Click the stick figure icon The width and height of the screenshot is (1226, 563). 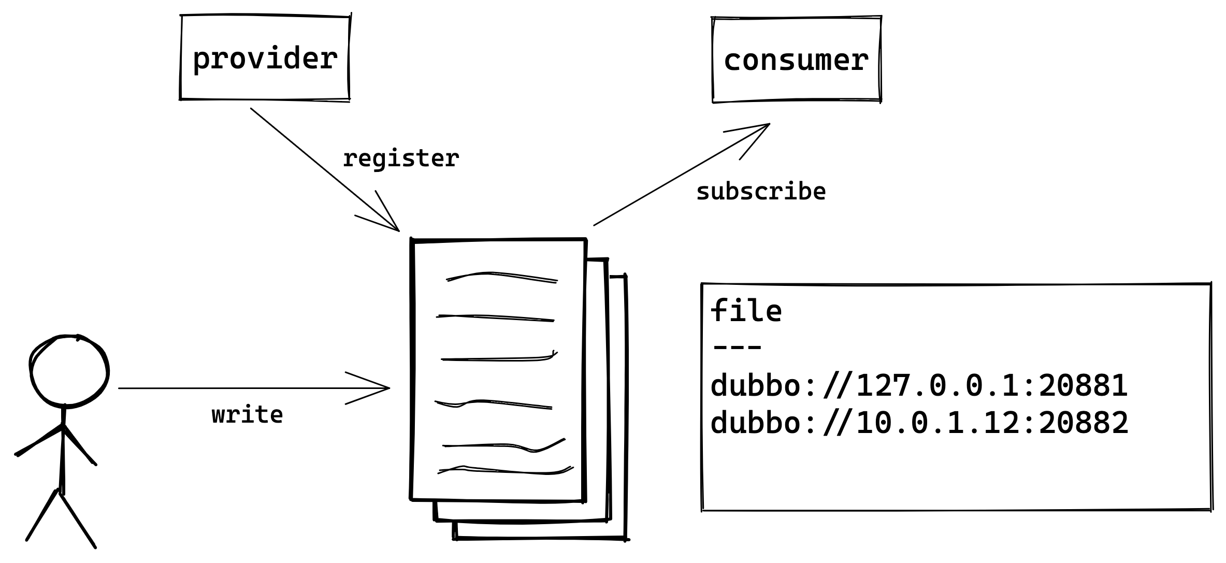63,438
